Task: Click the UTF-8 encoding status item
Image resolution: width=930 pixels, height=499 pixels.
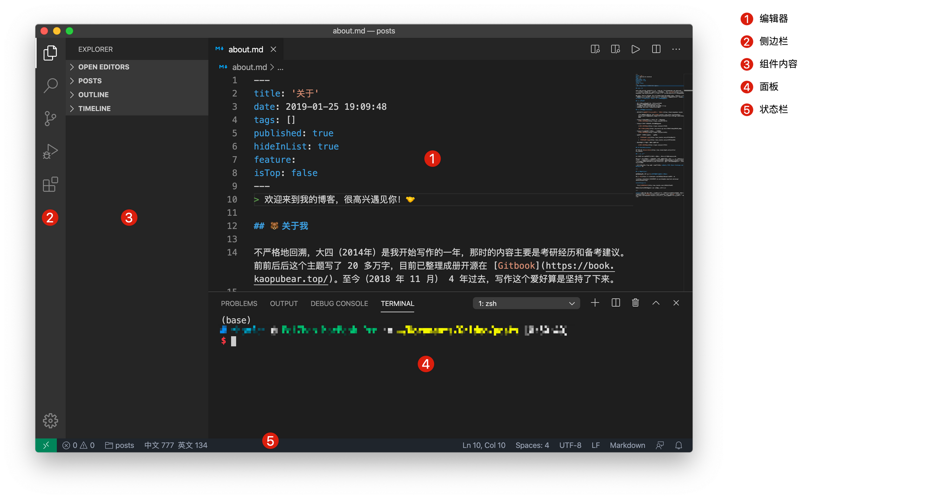Action: click(570, 445)
